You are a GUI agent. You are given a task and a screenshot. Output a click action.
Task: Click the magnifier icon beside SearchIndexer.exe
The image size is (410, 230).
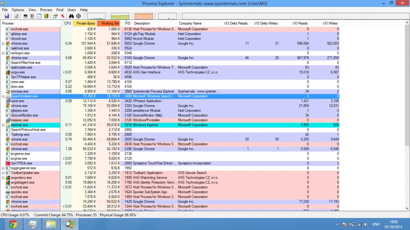[8, 96]
